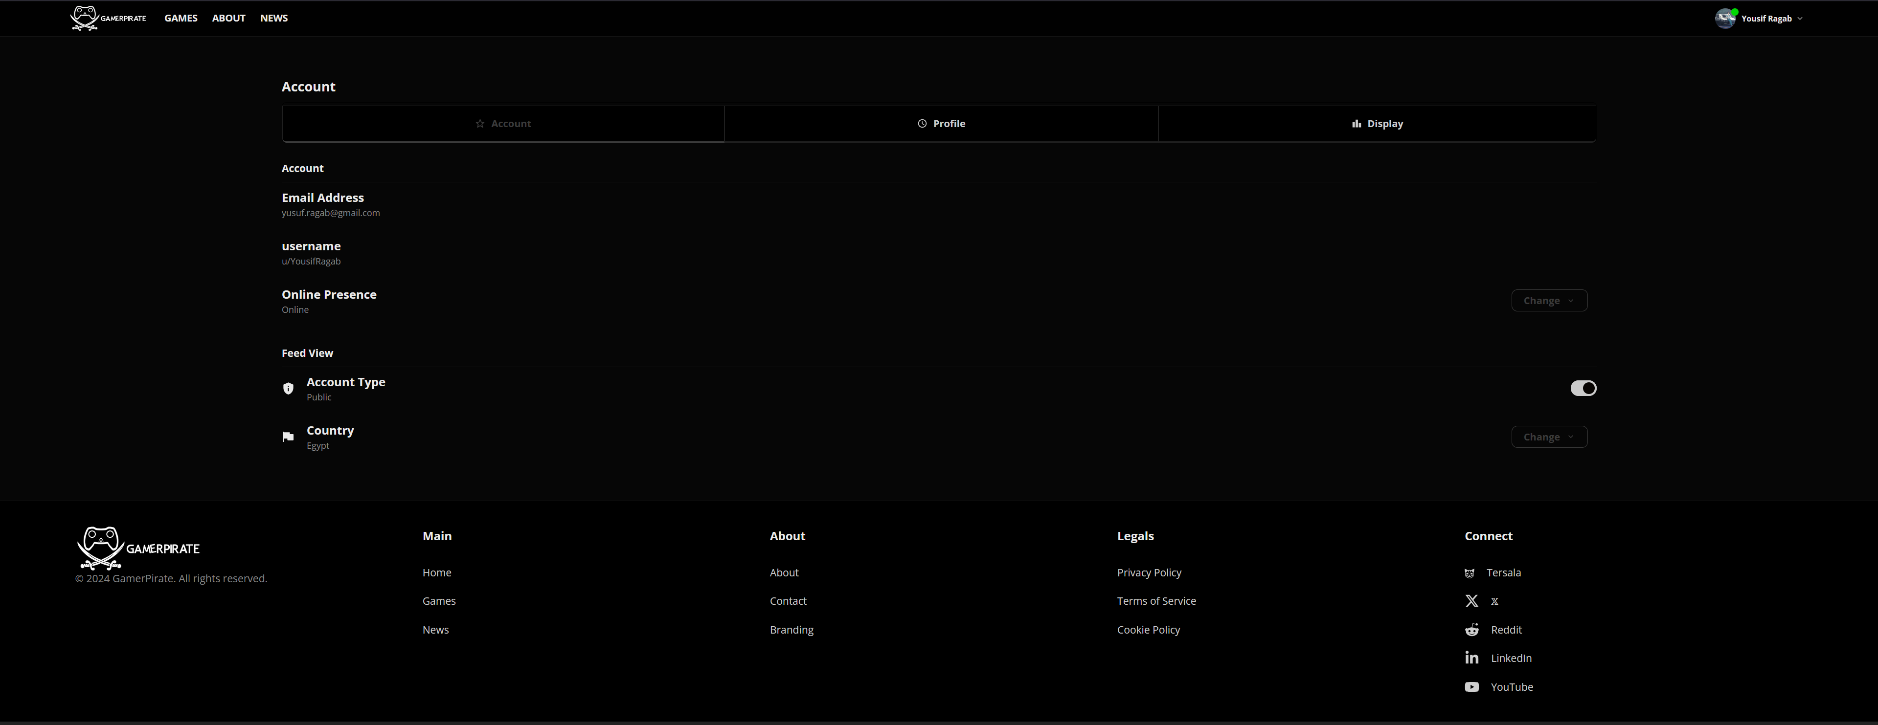
Task: Click the footer GamerPirate logo
Action: (x=138, y=548)
